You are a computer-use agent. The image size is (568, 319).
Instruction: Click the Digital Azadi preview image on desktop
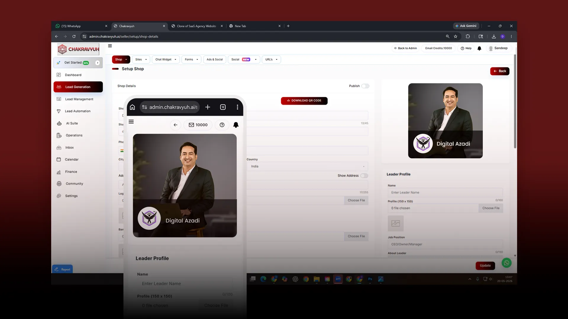[445, 121]
